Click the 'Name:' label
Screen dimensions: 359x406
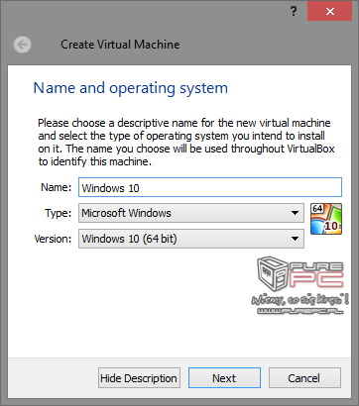(56, 187)
